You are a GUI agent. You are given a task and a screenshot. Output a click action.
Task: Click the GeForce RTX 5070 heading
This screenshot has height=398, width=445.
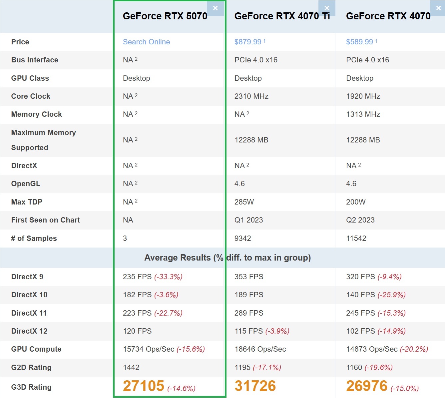point(165,16)
